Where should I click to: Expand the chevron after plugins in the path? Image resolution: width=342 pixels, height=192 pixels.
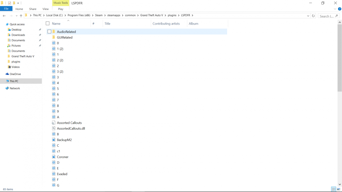(x=179, y=15)
